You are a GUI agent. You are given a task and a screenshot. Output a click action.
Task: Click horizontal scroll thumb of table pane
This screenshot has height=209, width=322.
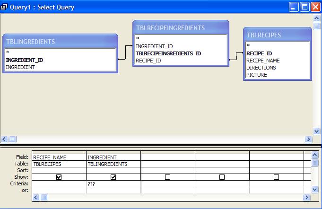click(12, 139)
